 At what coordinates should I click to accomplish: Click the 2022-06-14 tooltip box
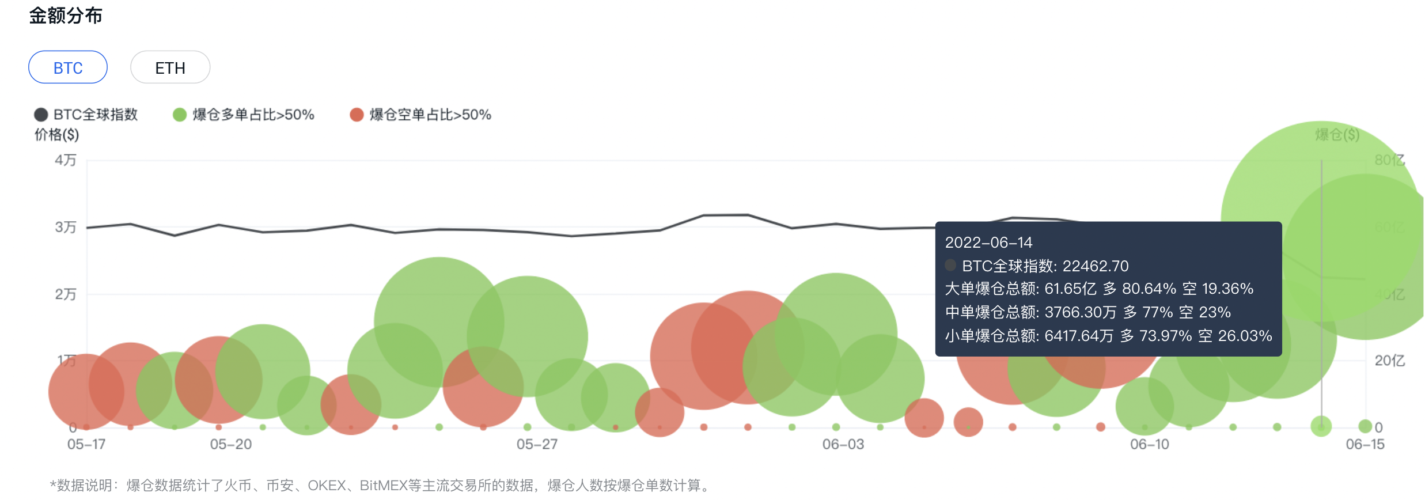click(x=1108, y=289)
